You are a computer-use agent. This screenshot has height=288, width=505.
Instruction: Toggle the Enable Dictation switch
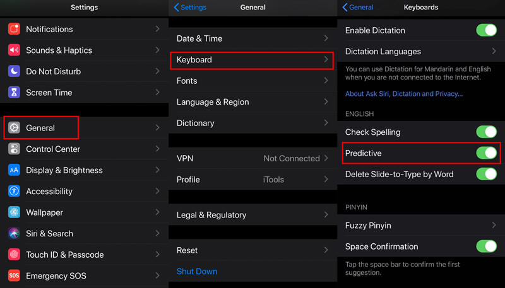[486, 30]
